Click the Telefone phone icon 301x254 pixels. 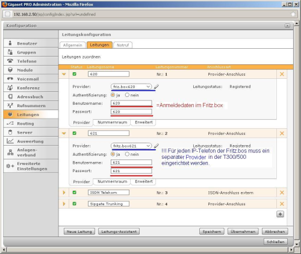pos(10,61)
